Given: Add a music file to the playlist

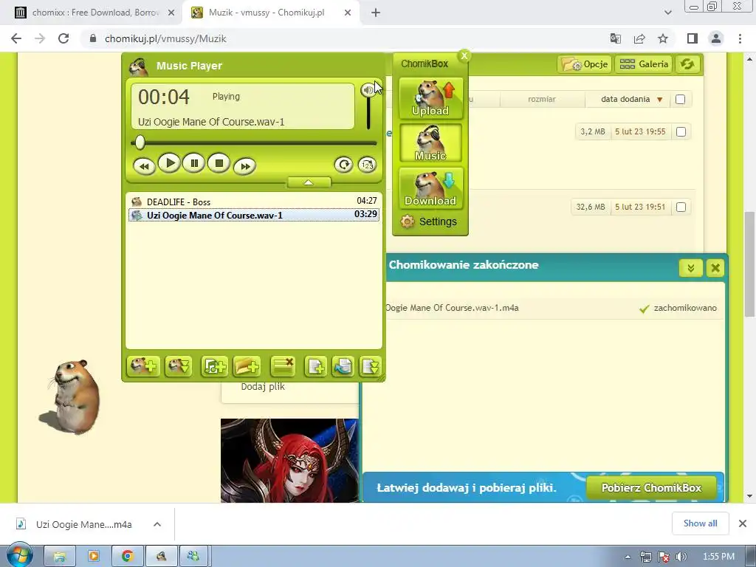Looking at the screenshot, I should pos(214,366).
